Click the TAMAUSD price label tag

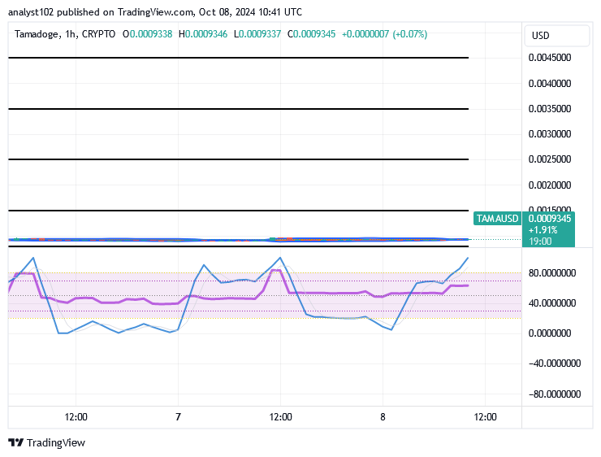click(x=497, y=218)
